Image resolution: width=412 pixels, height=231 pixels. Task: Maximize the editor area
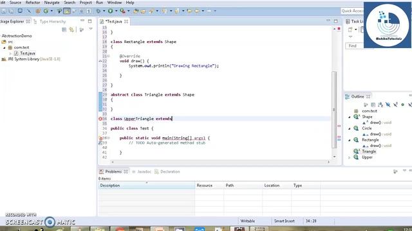[x=335, y=21]
